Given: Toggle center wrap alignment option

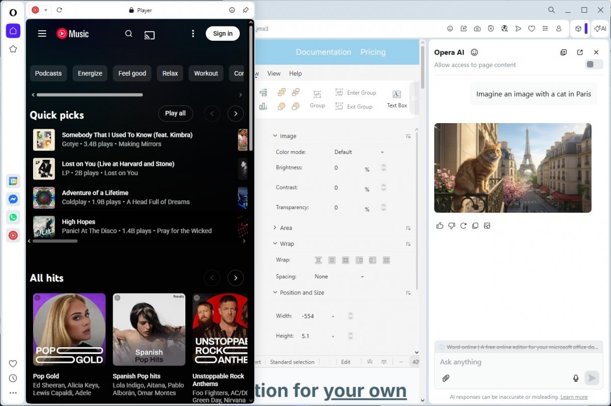Looking at the screenshot, I should (x=332, y=259).
